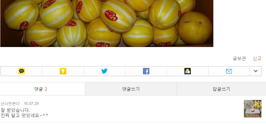The image size is (266, 124).
Task: Click the plain unstriped melon in the photo
Action: (x=195, y=28)
